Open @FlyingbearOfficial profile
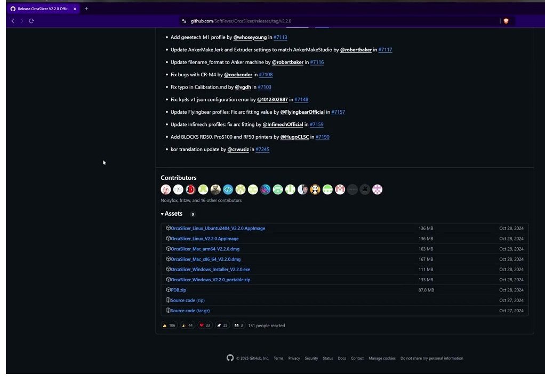The height and width of the screenshot is (380, 545). pos(302,112)
